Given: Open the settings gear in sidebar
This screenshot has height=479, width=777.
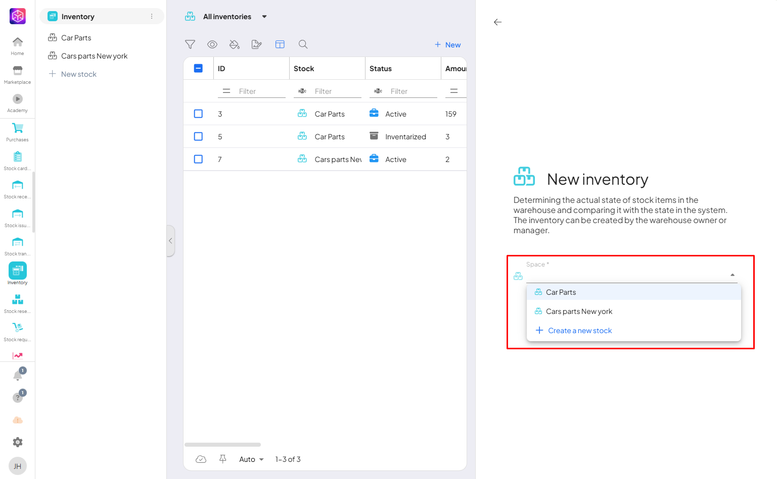Looking at the screenshot, I should (18, 442).
